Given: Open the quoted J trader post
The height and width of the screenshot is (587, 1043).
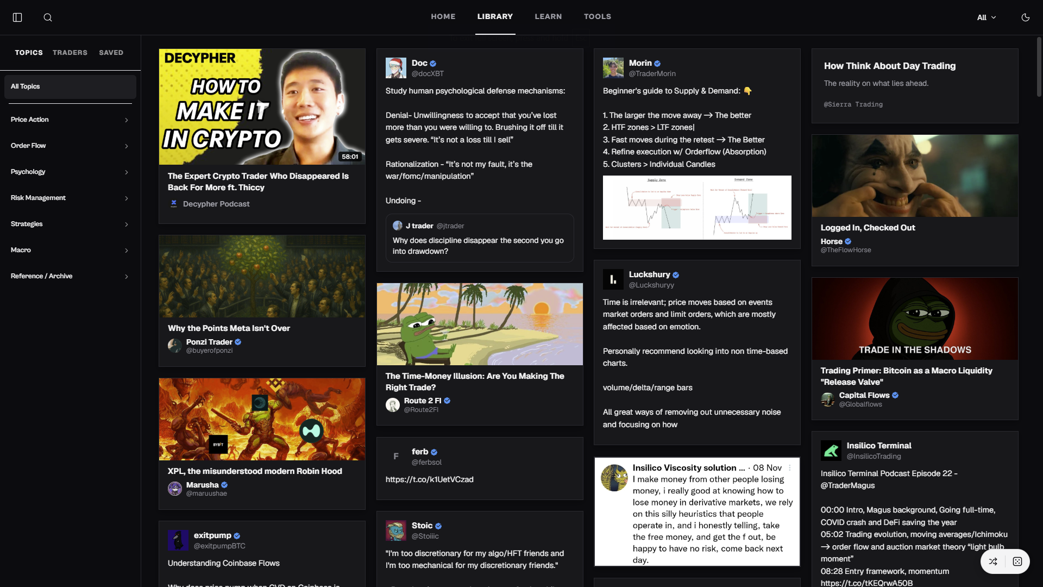Looking at the screenshot, I should [480, 238].
